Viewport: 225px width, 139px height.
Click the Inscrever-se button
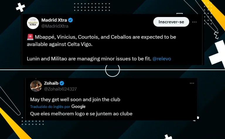tap(171, 22)
